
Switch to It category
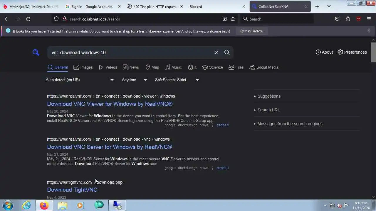point(192,67)
